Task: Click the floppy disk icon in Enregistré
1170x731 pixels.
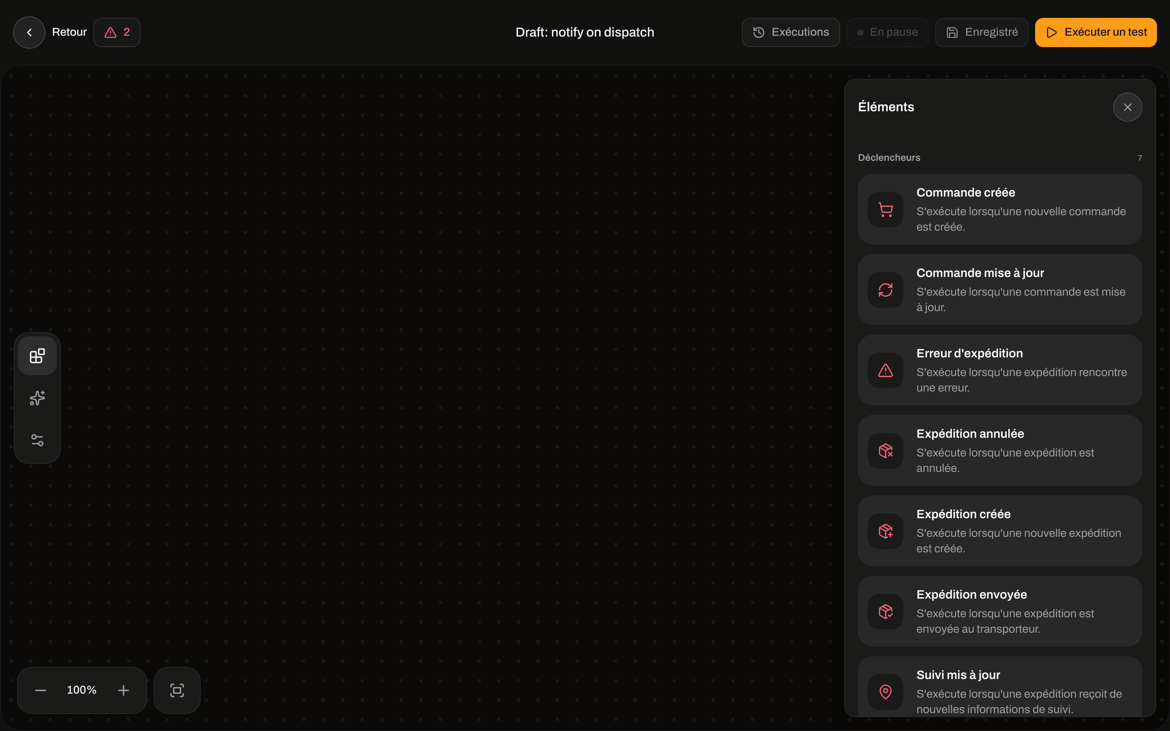Action: [x=952, y=32]
